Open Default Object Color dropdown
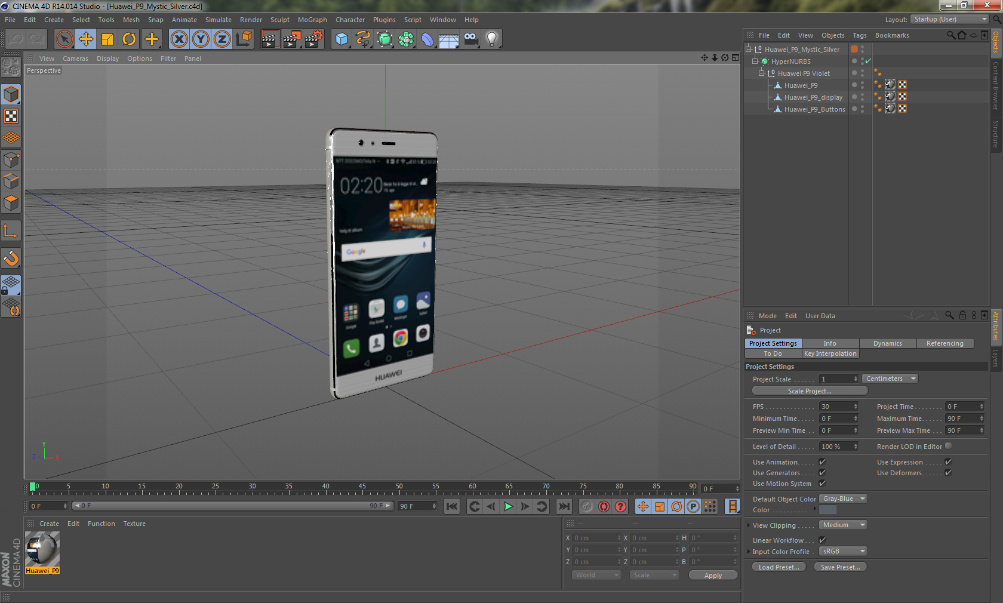 [844, 499]
